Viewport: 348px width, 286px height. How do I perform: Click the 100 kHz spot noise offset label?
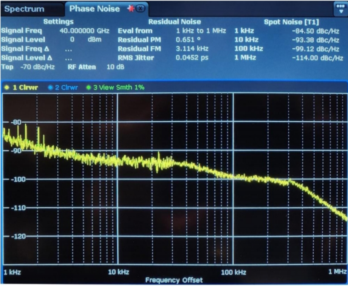249,49
